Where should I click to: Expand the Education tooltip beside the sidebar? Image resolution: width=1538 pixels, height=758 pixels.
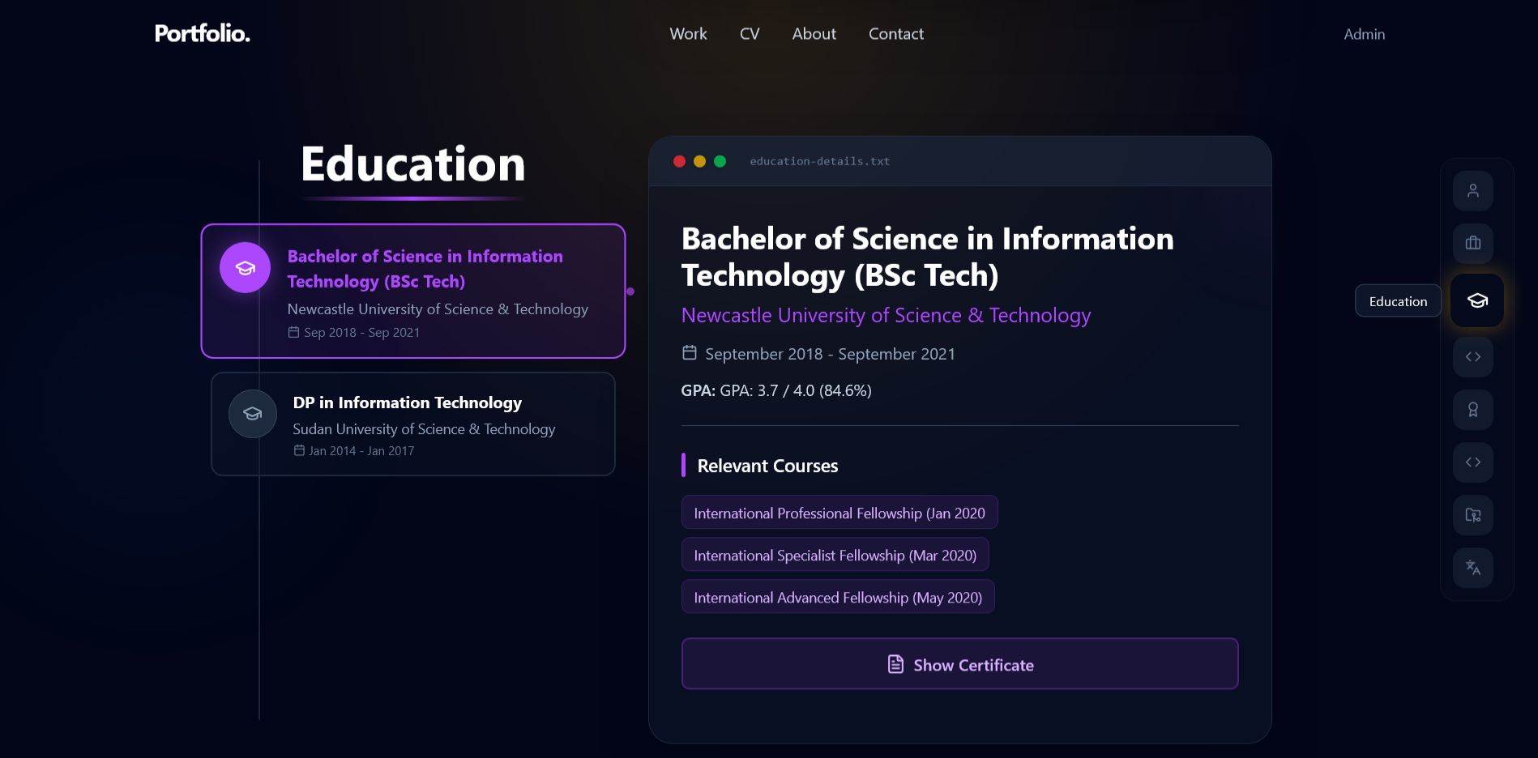point(1398,300)
